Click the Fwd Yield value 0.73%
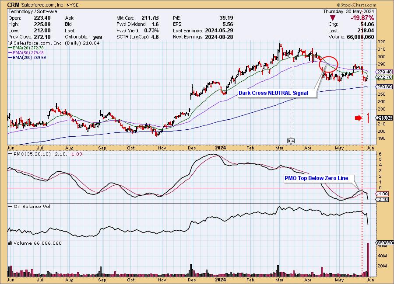This screenshot has width=394, height=284. [x=151, y=31]
